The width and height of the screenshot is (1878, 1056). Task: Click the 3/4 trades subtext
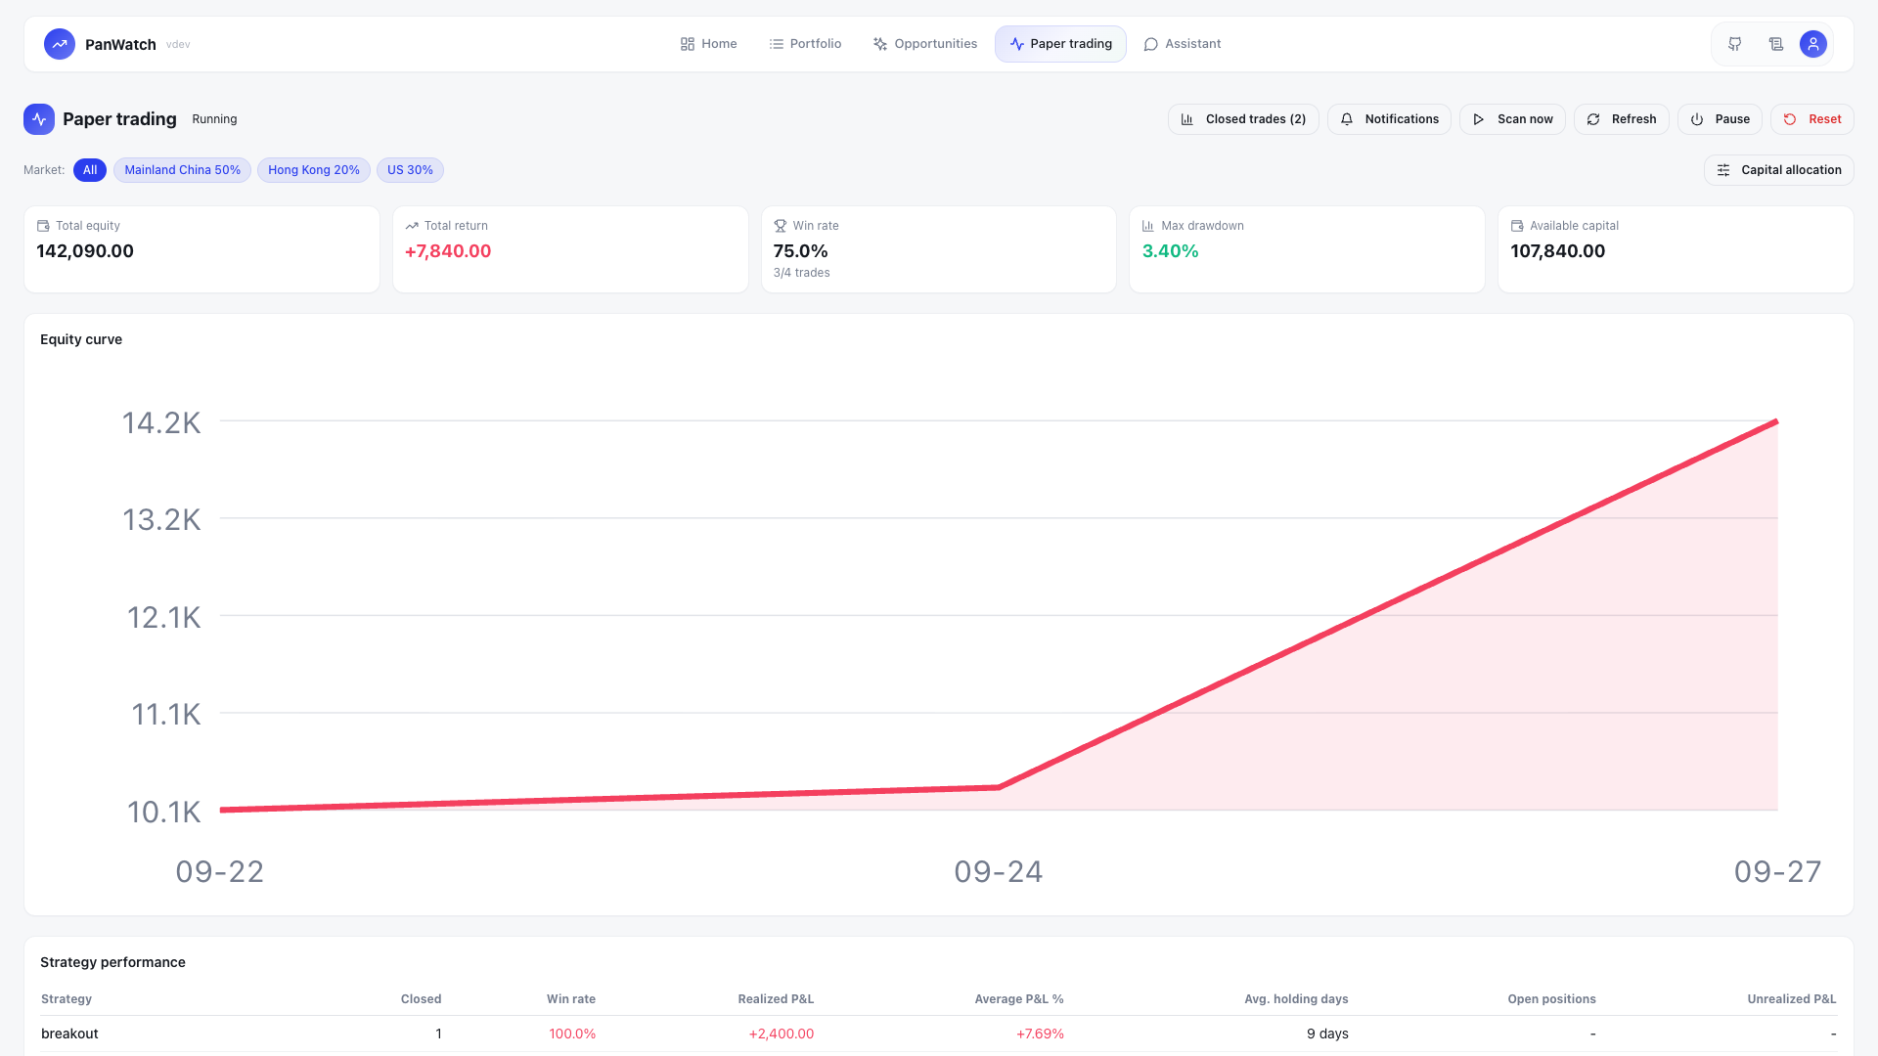point(801,273)
